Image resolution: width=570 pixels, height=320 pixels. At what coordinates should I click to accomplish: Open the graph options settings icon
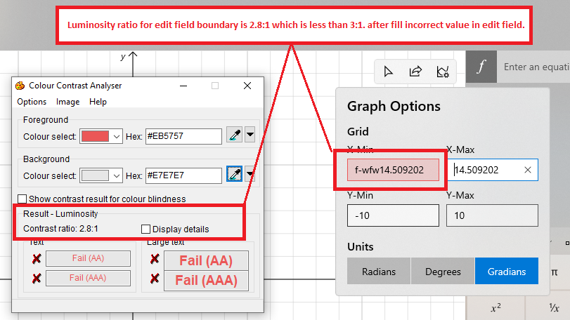coord(443,72)
